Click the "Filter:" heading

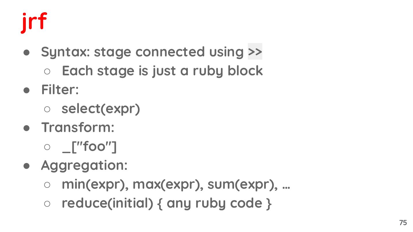click(60, 90)
